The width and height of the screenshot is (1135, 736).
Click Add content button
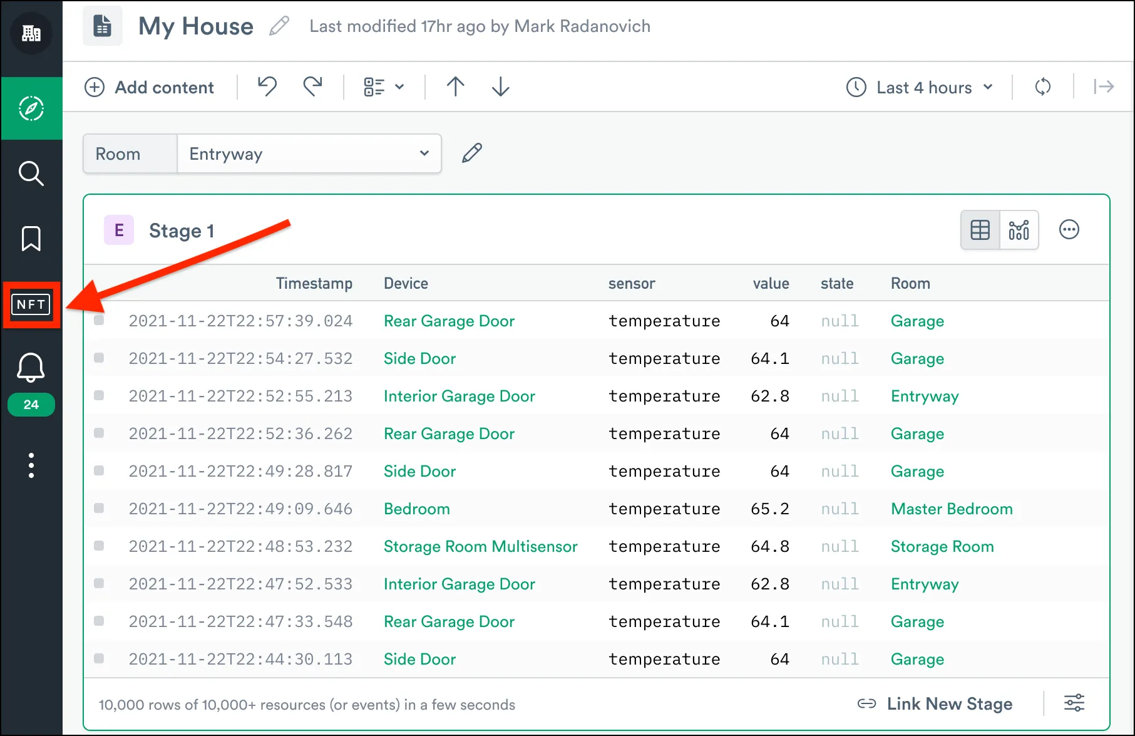pyautogui.click(x=149, y=87)
